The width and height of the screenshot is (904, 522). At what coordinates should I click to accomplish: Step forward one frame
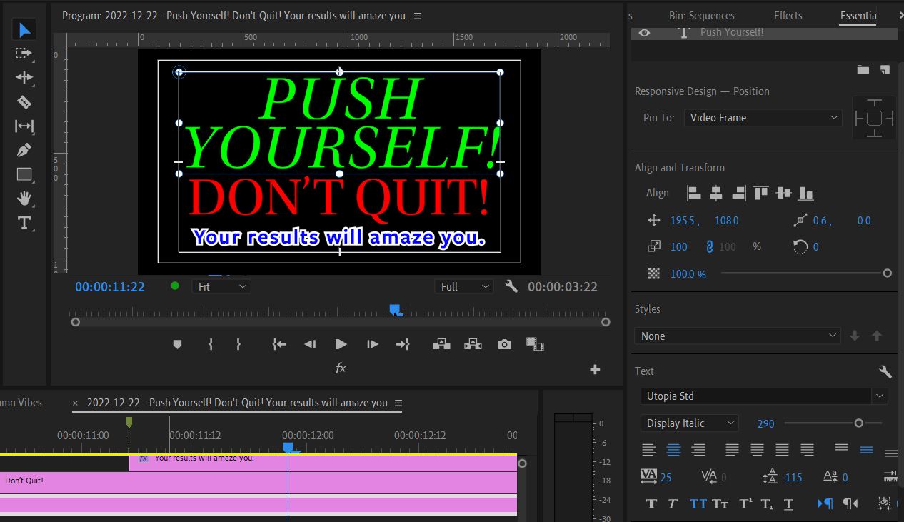coord(372,344)
